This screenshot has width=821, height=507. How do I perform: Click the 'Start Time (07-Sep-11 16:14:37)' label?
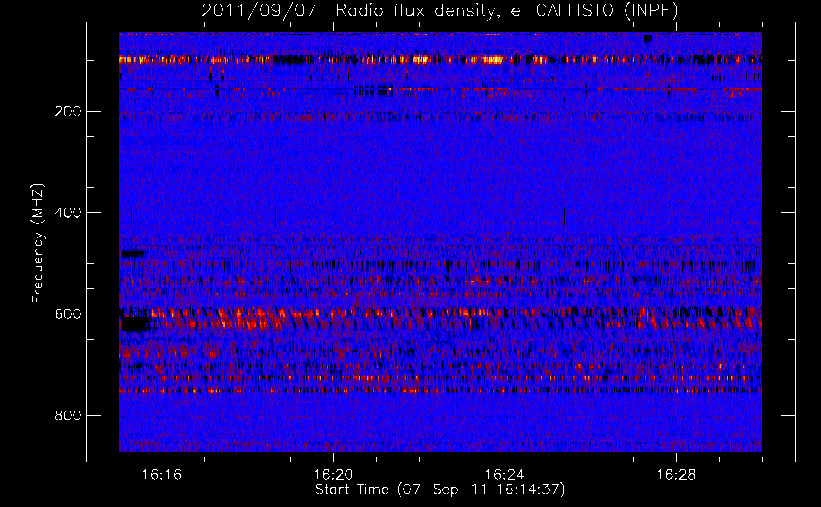tap(440, 490)
